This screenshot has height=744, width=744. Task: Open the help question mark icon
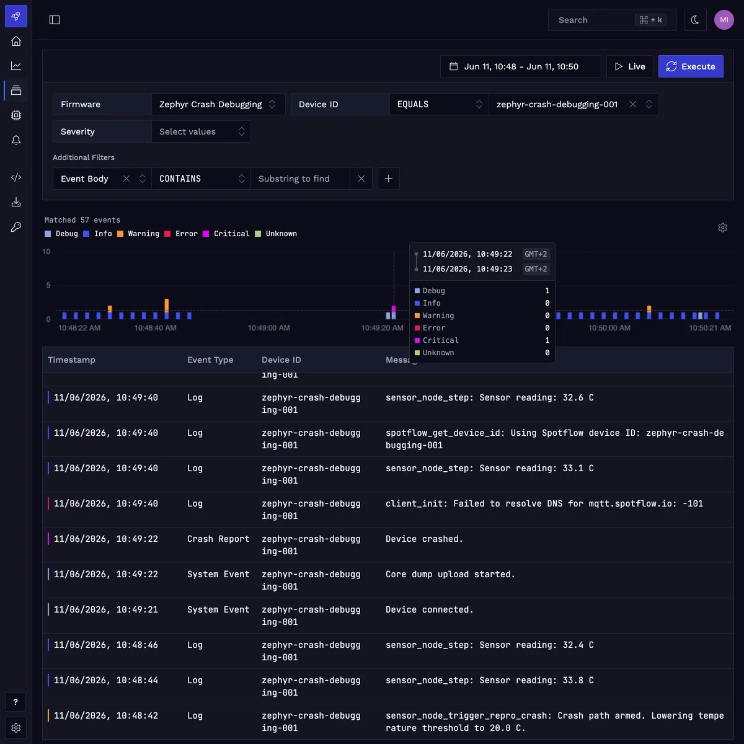click(x=15, y=702)
